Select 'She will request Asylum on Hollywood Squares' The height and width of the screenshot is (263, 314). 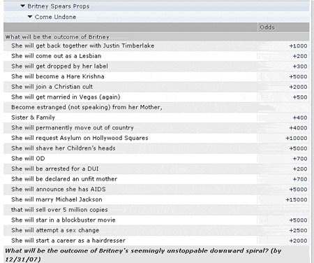[80, 138]
